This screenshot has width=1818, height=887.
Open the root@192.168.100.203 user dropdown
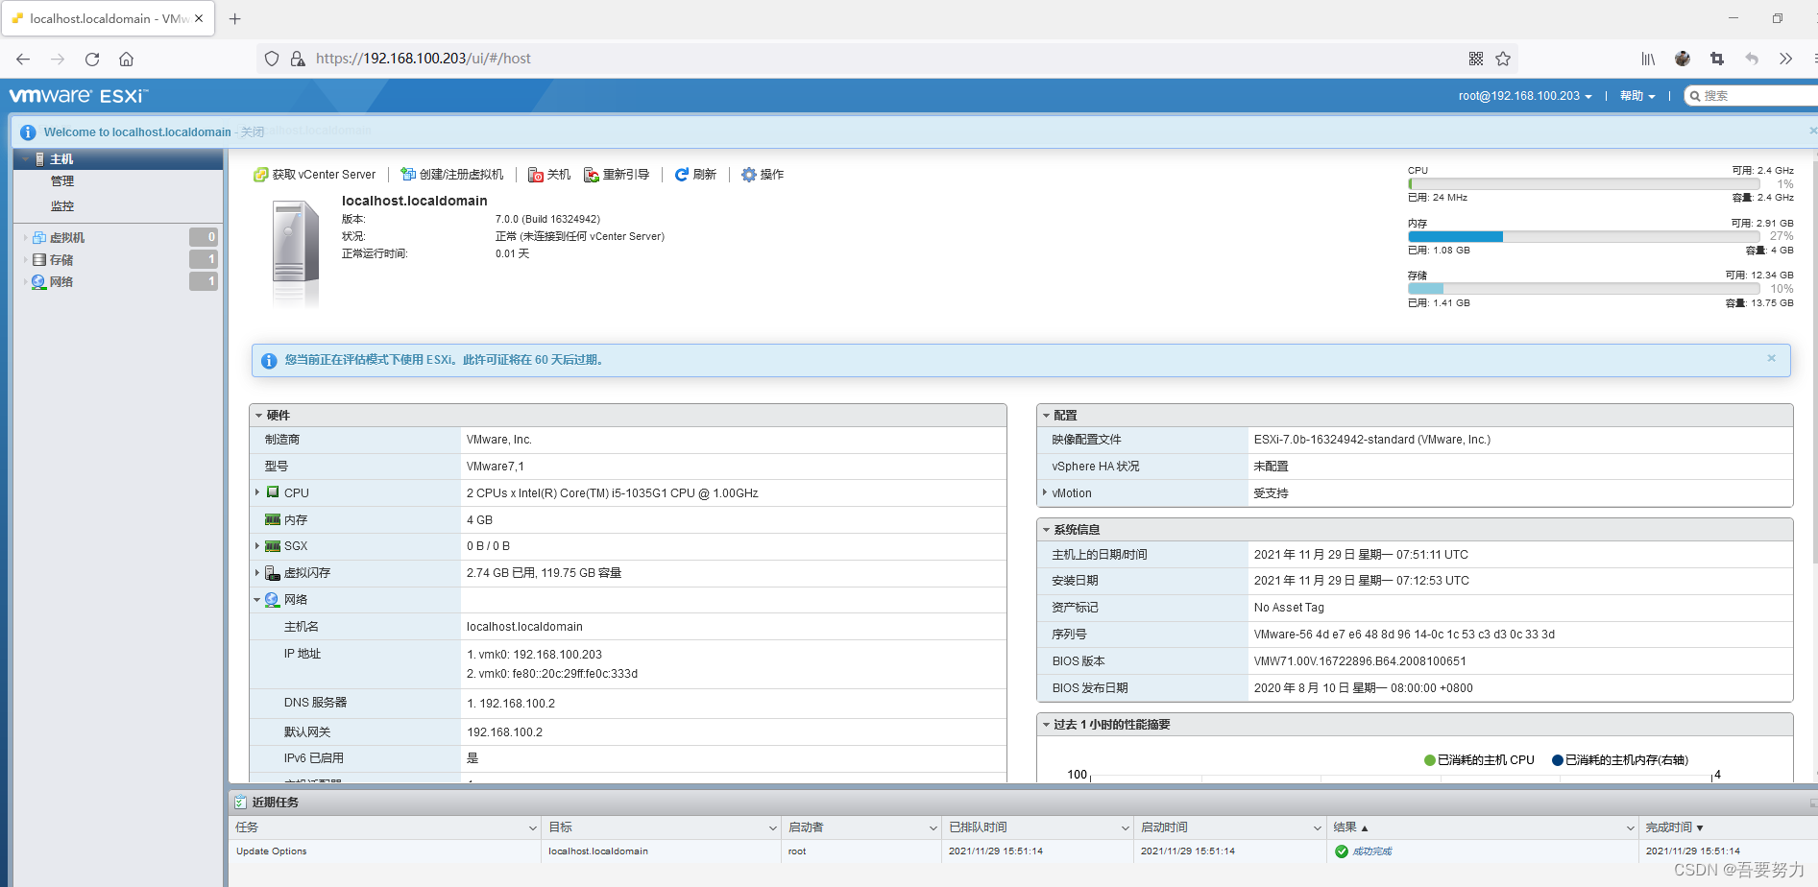[1525, 96]
